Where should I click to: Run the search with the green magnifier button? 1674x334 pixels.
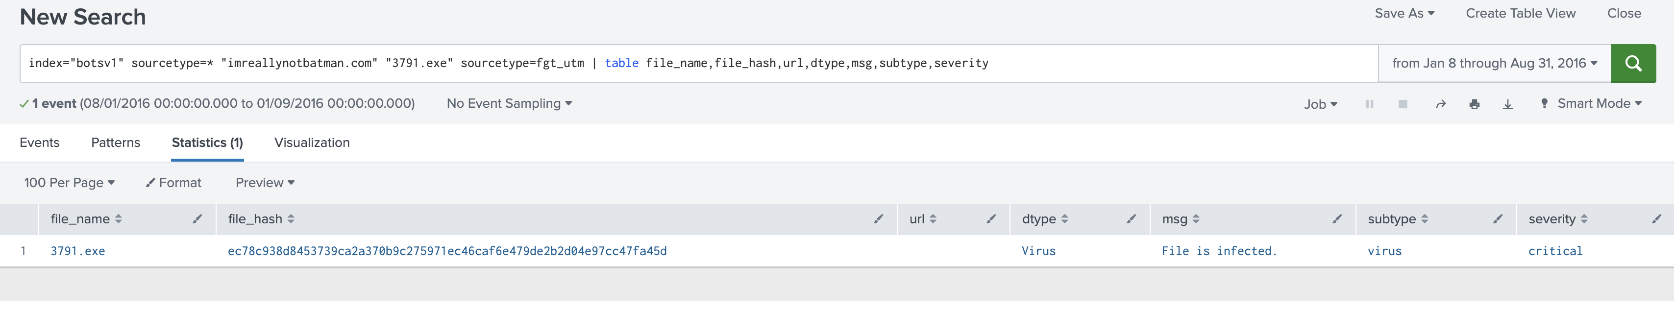(1633, 63)
